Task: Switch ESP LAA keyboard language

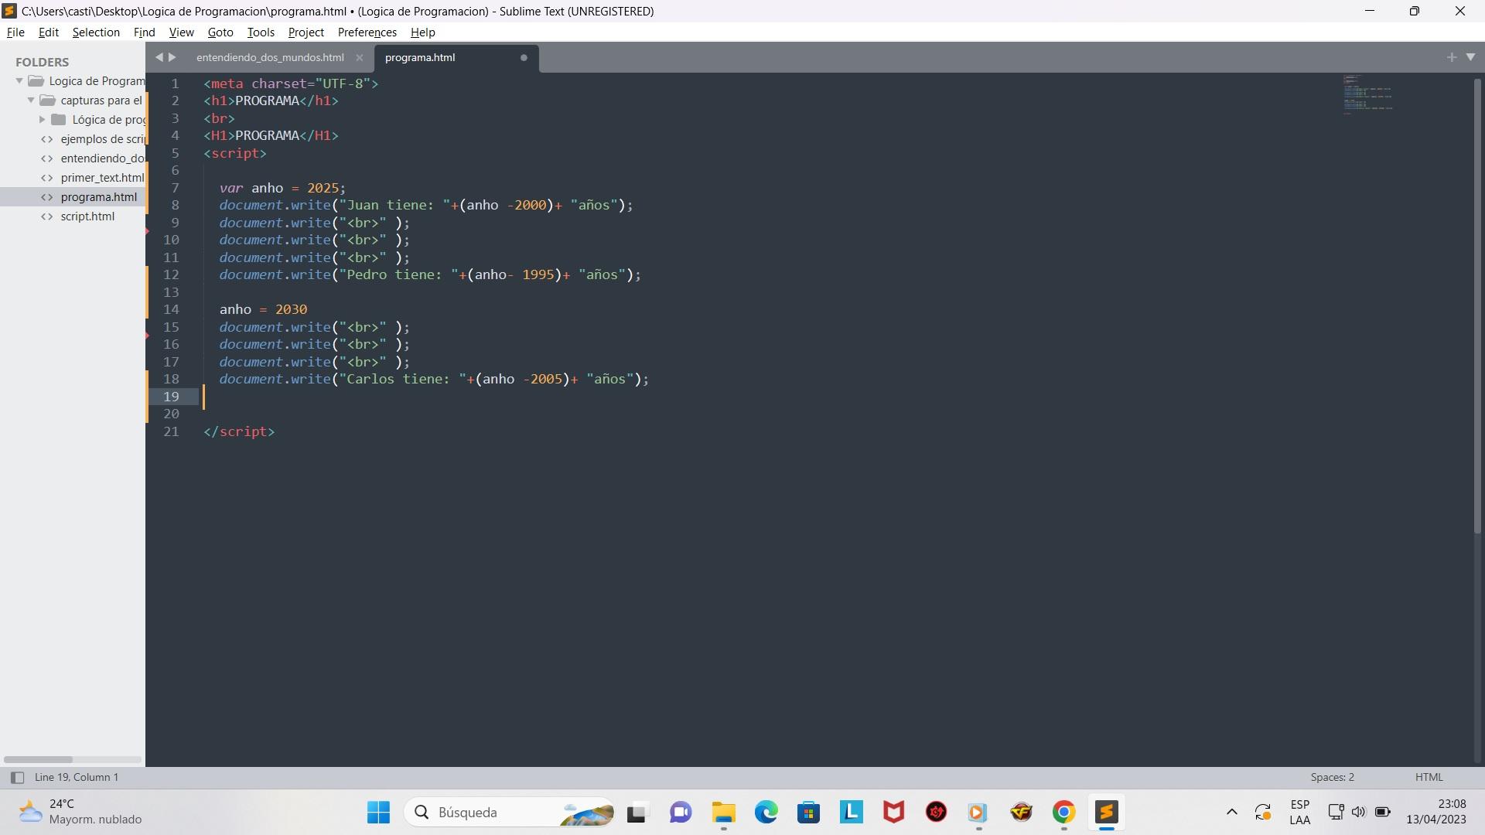Action: tap(1300, 813)
